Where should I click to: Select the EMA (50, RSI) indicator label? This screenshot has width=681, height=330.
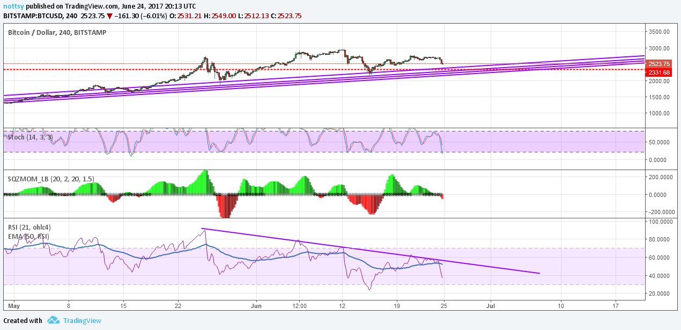pos(29,236)
